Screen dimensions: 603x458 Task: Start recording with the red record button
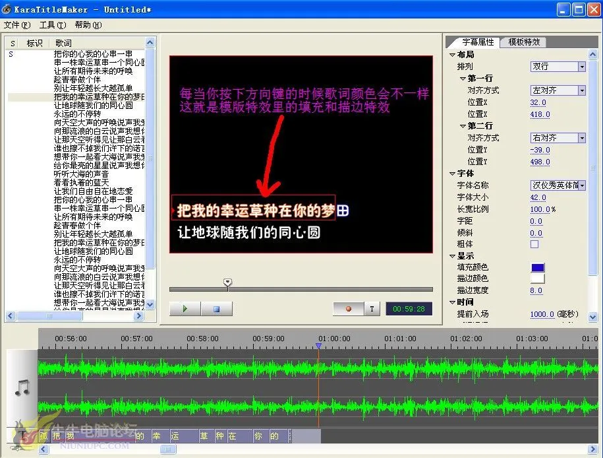349,308
